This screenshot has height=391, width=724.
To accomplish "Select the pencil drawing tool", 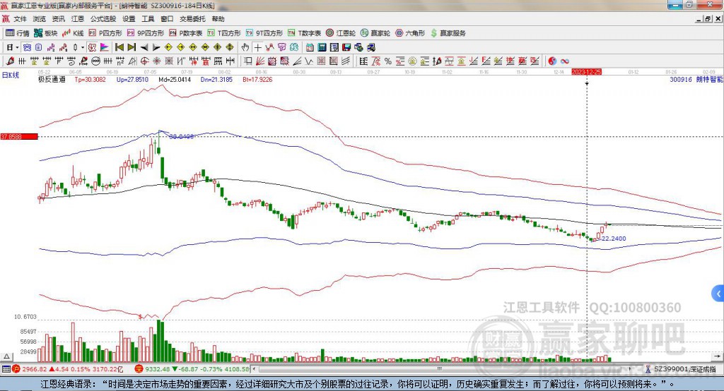I will tap(11, 61).
